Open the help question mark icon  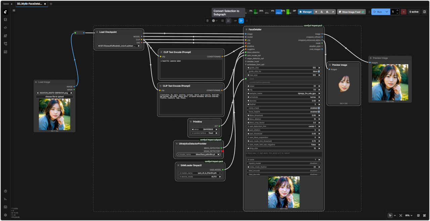(5, 191)
